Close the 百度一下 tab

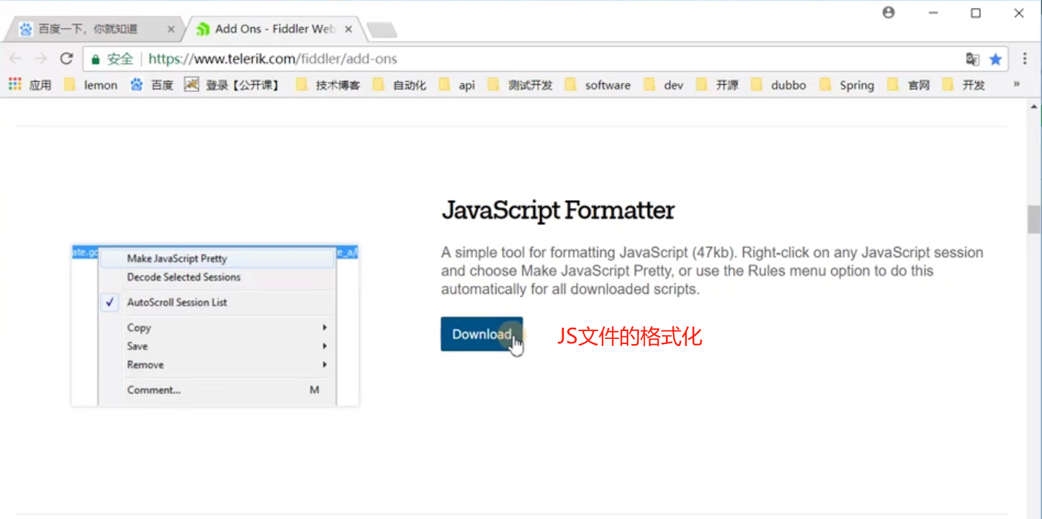click(x=171, y=29)
